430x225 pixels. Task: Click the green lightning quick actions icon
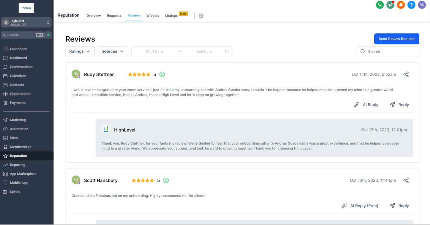click(x=48, y=35)
